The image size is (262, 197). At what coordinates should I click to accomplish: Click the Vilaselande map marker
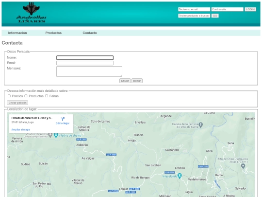(180, 176)
